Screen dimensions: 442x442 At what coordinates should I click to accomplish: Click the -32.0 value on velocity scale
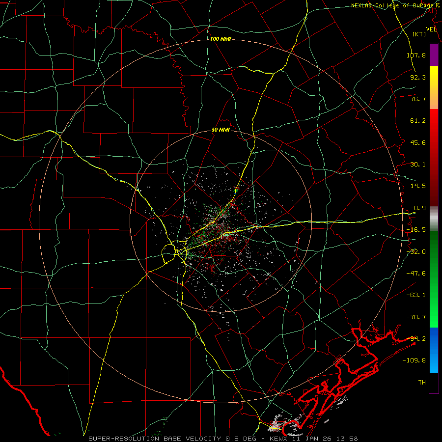point(416,252)
